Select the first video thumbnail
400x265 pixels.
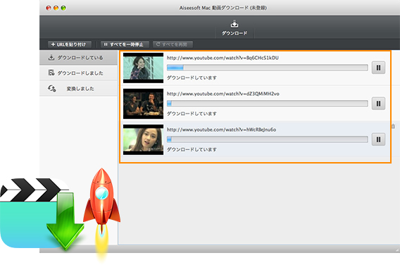point(144,68)
